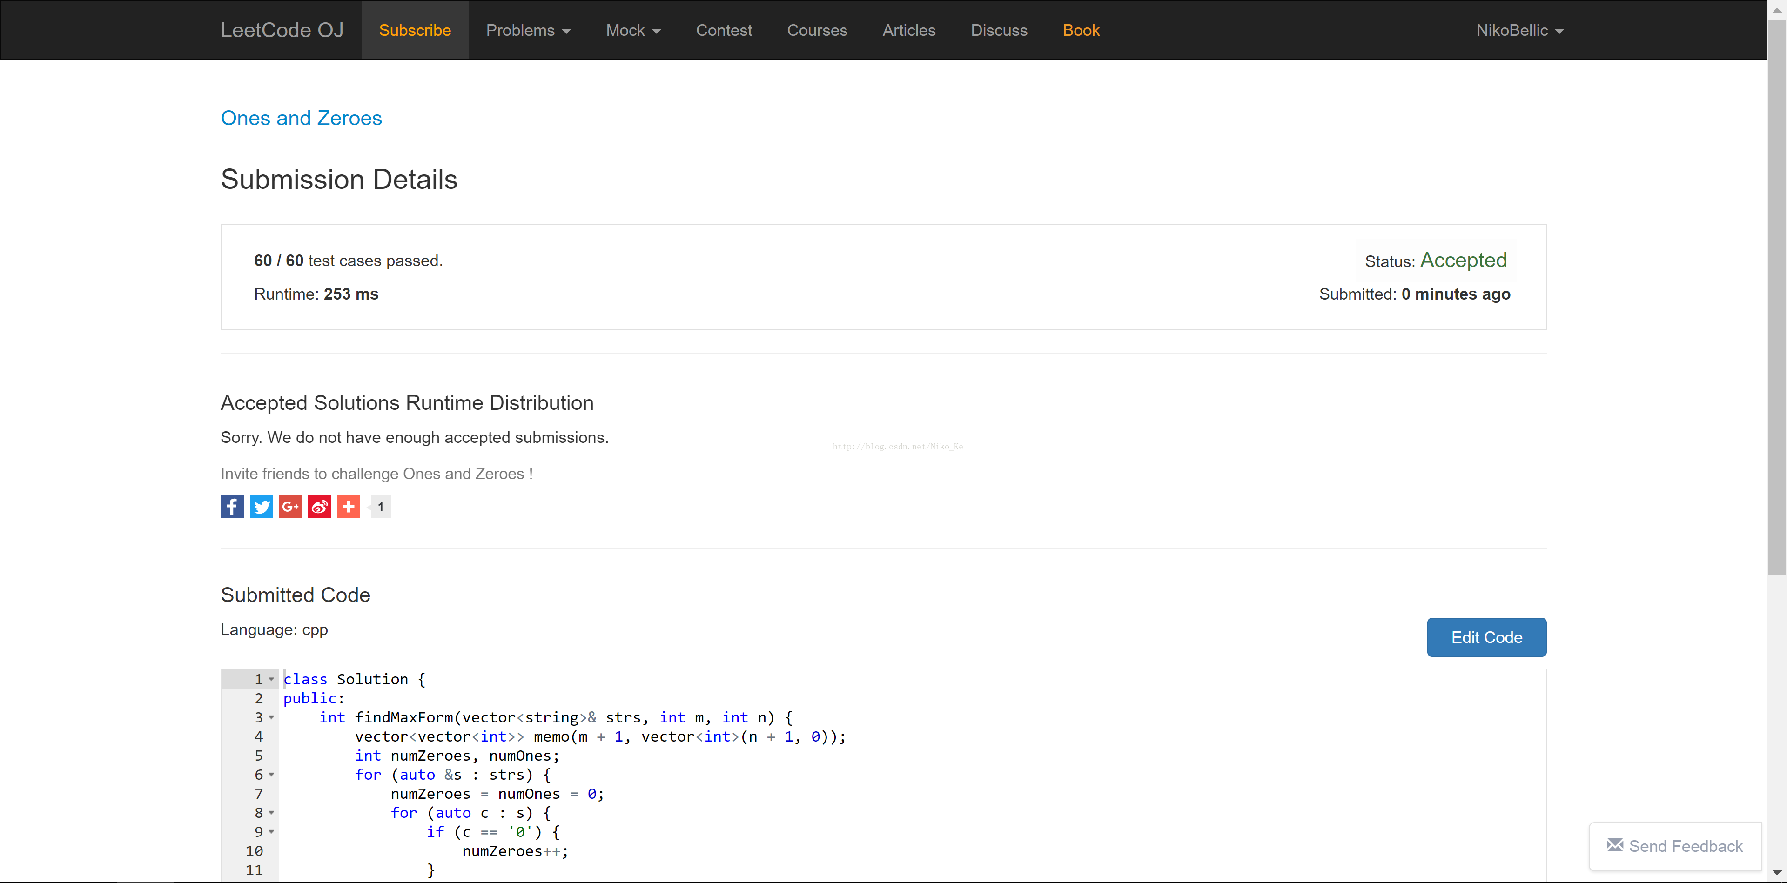Click 'Accepted Solutions Runtime Distribution' heading
The width and height of the screenshot is (1787, 883).
click(407, 403)
